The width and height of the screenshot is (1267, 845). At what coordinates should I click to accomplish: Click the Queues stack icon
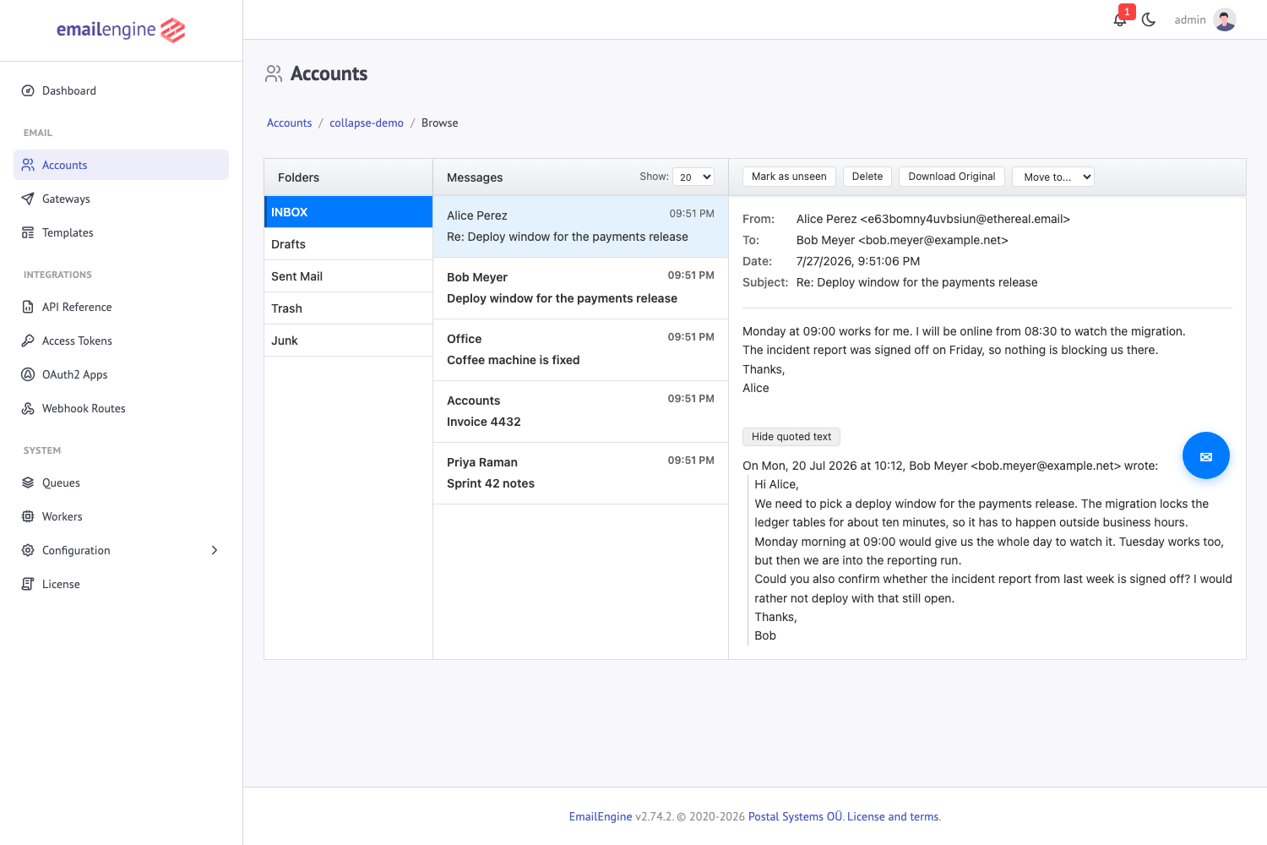coord(28,482)
